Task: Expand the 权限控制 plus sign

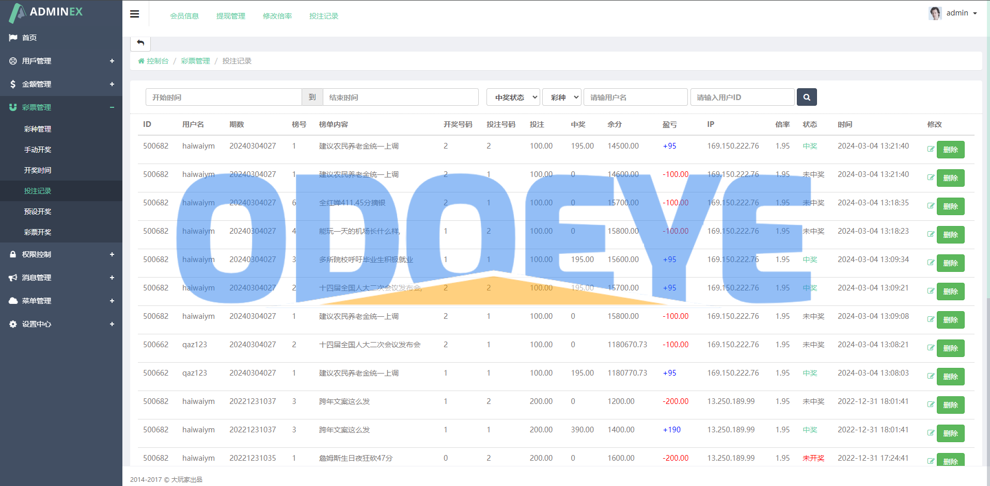Action: pos(112,254)
